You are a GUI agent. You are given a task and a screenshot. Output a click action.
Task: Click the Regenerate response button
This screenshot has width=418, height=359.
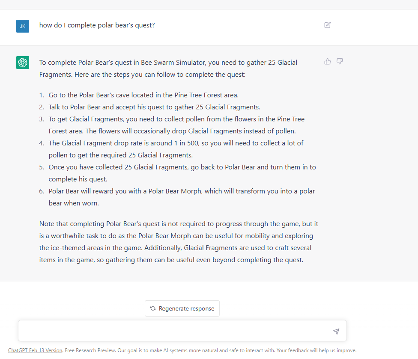point(182,308)
